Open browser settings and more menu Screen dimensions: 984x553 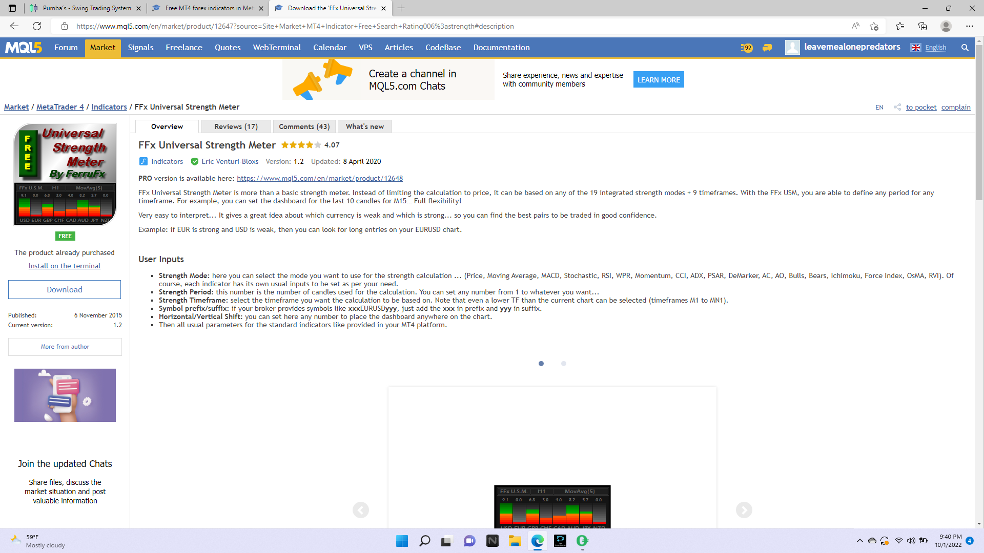pos(969,26)
